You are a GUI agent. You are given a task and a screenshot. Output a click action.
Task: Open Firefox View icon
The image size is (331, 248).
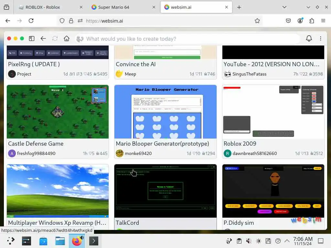[x=6, y=7]
